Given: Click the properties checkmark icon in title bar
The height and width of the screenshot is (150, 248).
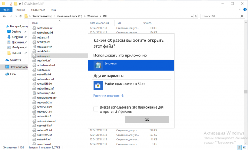Looking at the screenshot, I should [11, 4].
